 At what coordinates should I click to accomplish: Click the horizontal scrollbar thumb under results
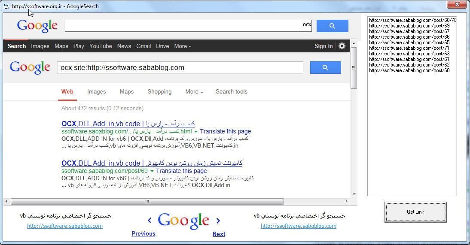tap(147, 201)
